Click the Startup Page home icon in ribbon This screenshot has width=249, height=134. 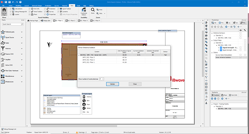(x=4, y=10)
